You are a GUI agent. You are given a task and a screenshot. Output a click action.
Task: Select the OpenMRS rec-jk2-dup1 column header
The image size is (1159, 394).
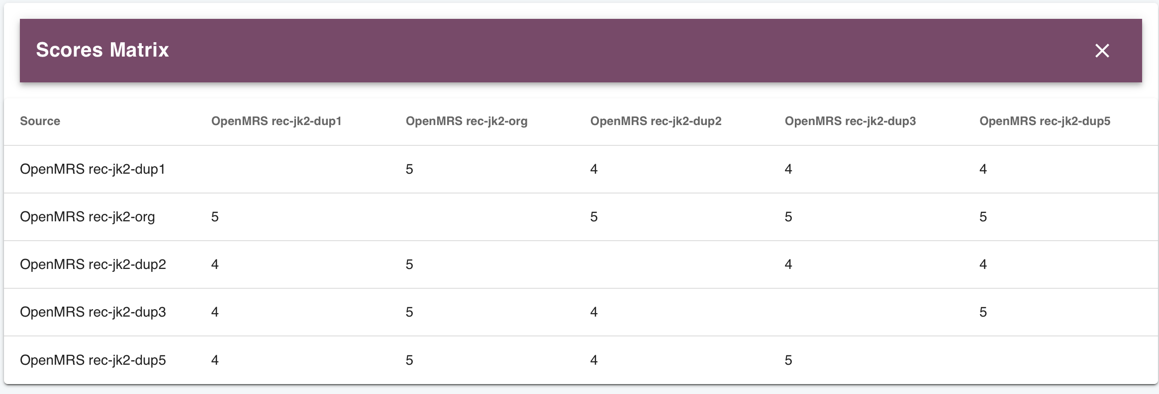[x=276, y=121]
